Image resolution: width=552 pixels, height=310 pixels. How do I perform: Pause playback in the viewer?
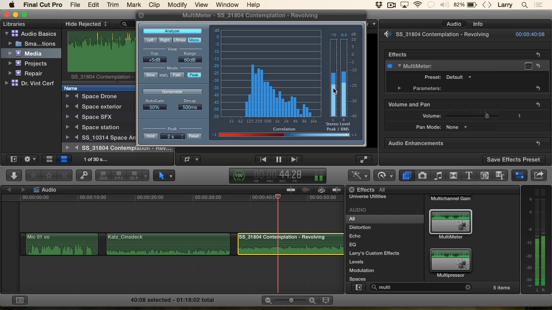(279, 159)
